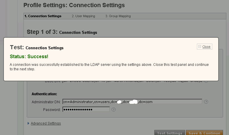Click into the Base DN text field
The width and height of the screenshot is (229, 135).
click(132, 82)
